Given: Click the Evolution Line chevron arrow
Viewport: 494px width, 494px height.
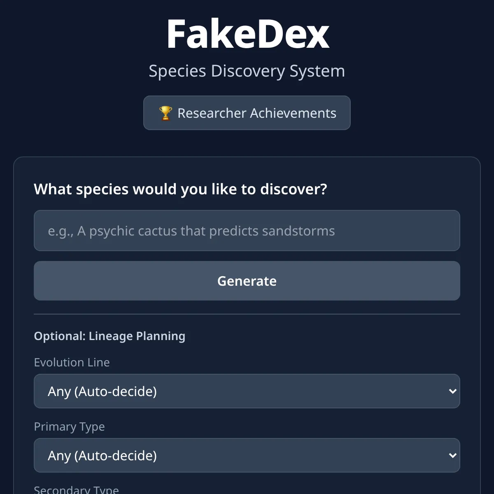Looking at the screenshot, I should [452, 391].
